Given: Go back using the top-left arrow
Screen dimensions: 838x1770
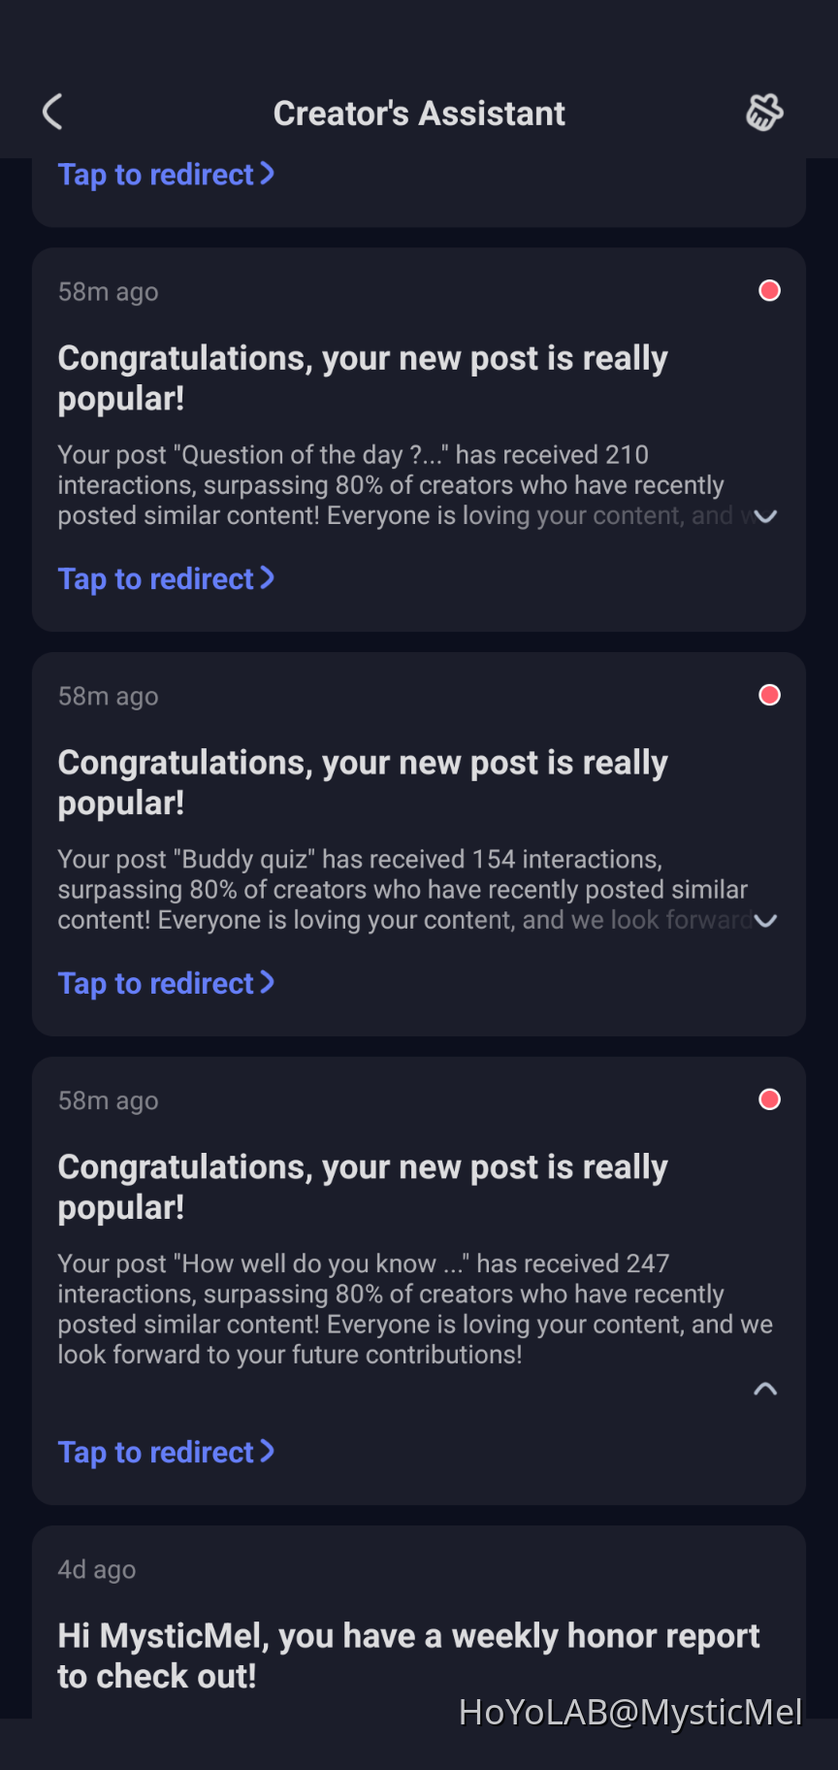Looking at the screenshot, I should (52, 113).
